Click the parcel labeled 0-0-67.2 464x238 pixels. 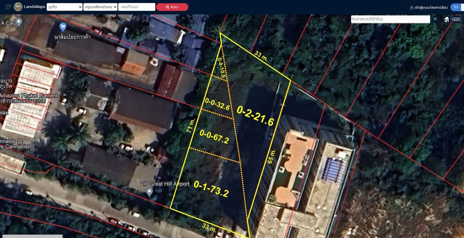(214, 137)
